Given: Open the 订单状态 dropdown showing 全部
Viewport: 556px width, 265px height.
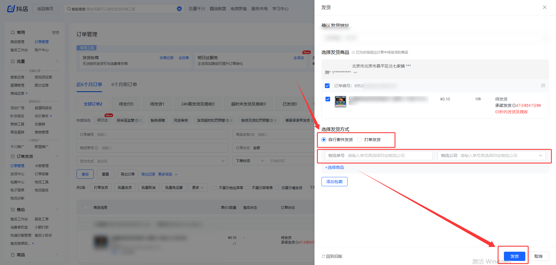Looking at the screenshot, I should point(274,148).
